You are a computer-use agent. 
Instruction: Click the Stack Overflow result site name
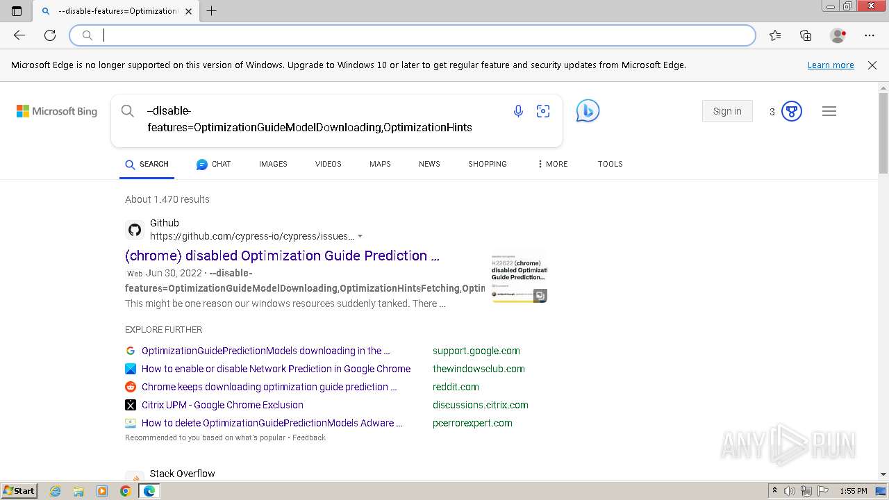point(182,474)
